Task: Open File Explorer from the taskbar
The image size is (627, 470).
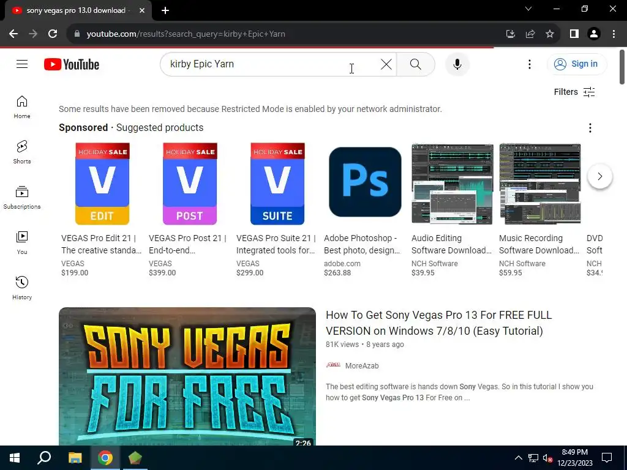Action: [x=75, y=458]
